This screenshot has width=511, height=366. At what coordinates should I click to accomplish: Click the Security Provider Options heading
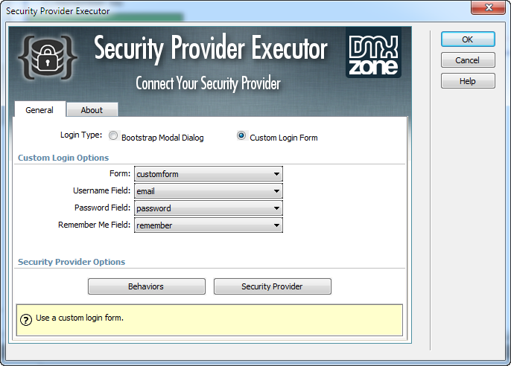72,262
